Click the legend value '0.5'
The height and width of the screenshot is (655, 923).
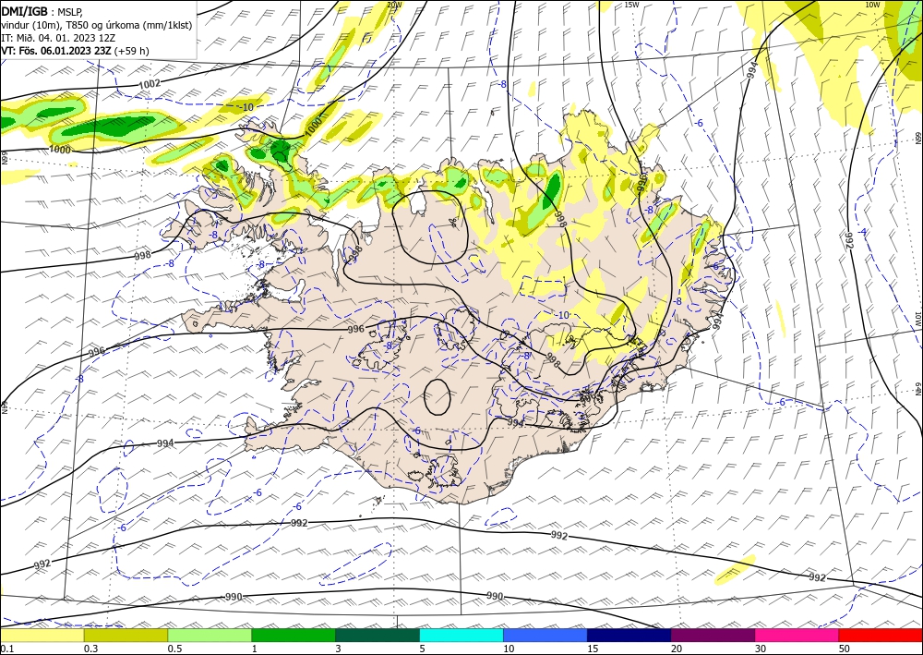pos(174,649)
